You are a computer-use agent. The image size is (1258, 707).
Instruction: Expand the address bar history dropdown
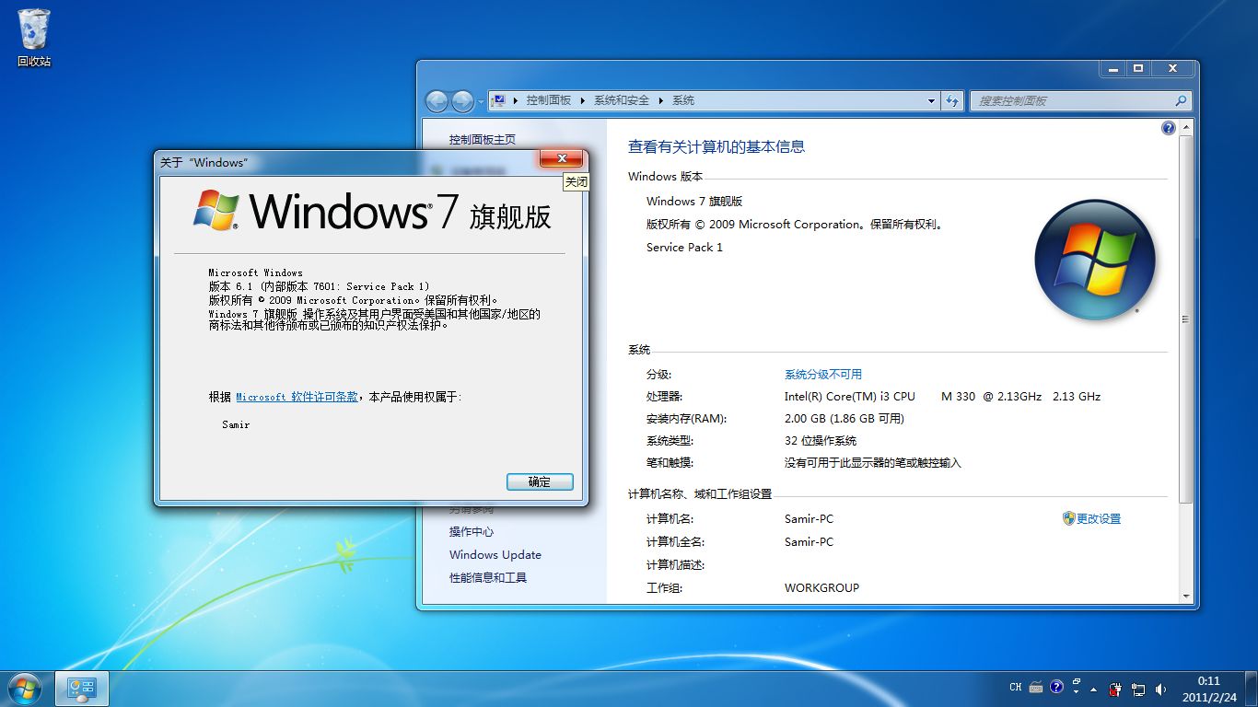[931, 100]
